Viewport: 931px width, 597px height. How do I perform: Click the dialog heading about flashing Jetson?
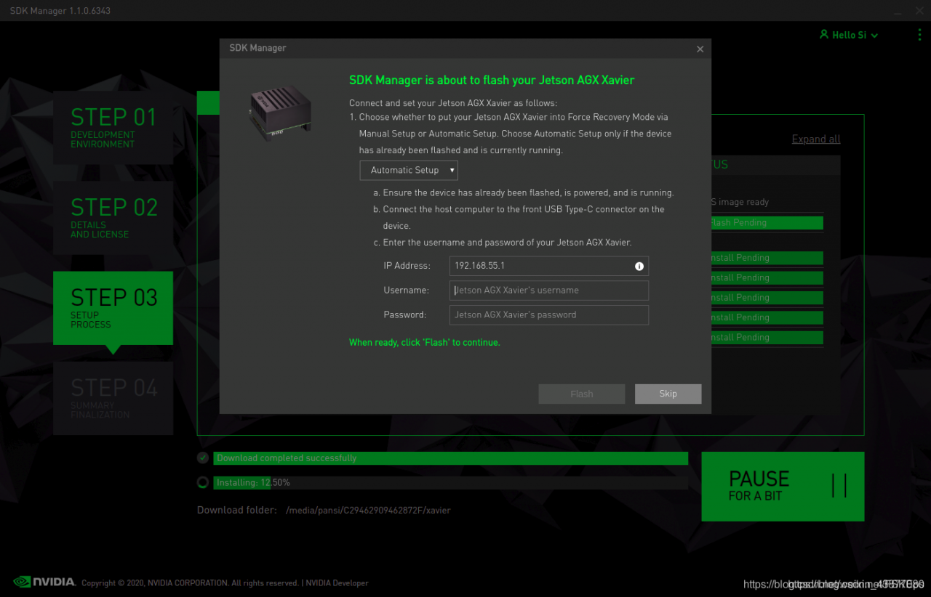coord(492,80)
